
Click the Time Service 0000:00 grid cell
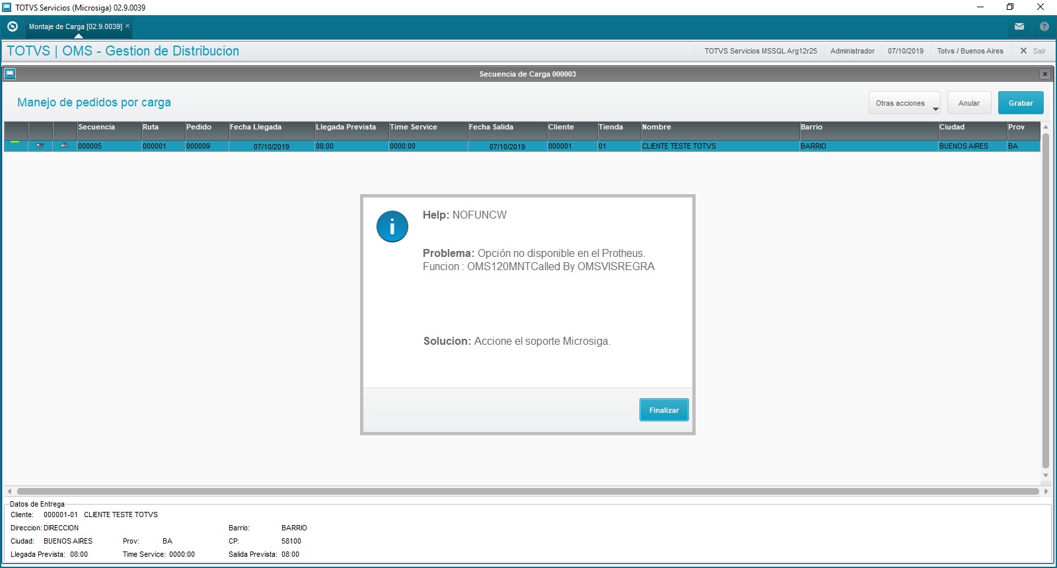pyautogui.click(x=428, y=146)
